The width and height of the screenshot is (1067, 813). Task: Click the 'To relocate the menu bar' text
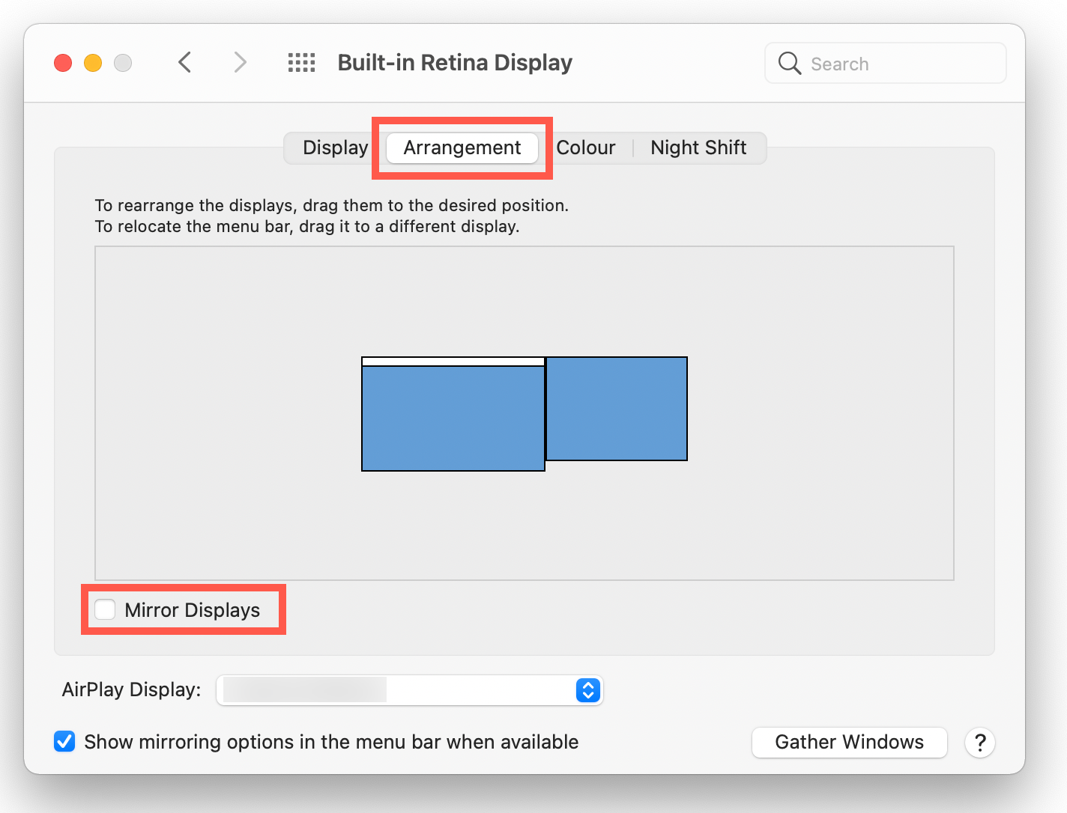pyautogui.click(x=307, y=226)
